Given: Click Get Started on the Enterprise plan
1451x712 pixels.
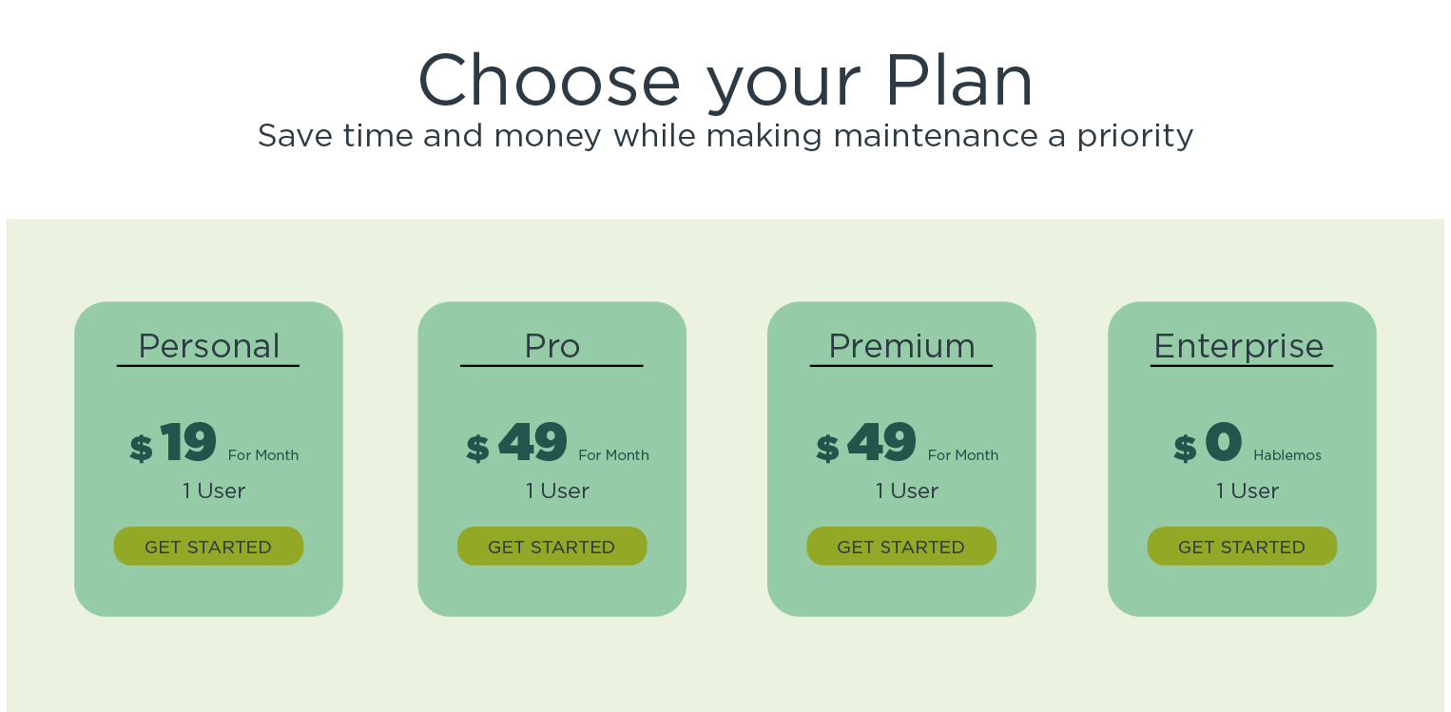Looking at the screenshot, I should [1242, 547].
